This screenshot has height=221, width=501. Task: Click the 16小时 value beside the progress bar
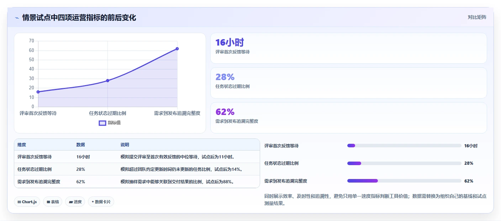pyautogui.click(x=471, y=146)
